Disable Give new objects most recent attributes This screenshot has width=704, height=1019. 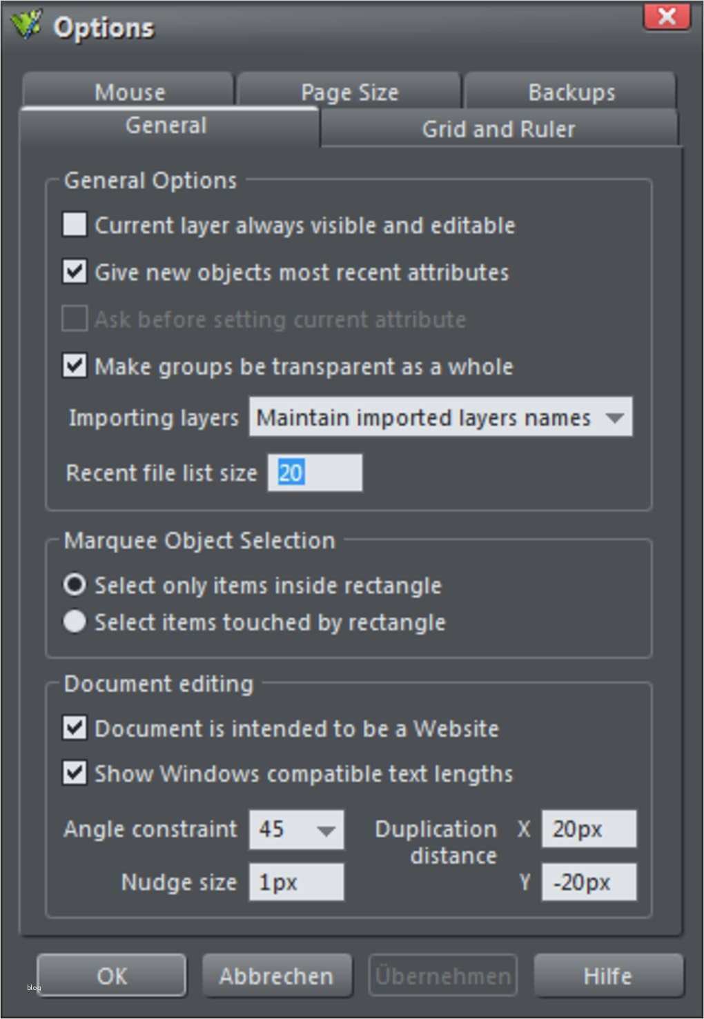[x=74, y=272]
